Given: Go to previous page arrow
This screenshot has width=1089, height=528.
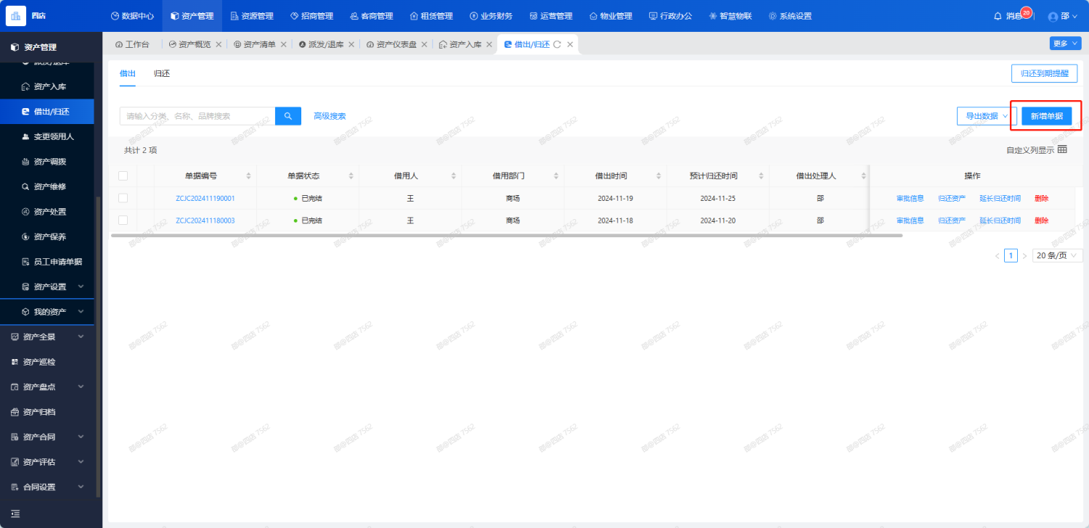Looking at the screenshot, I should (x=997, y=255).
